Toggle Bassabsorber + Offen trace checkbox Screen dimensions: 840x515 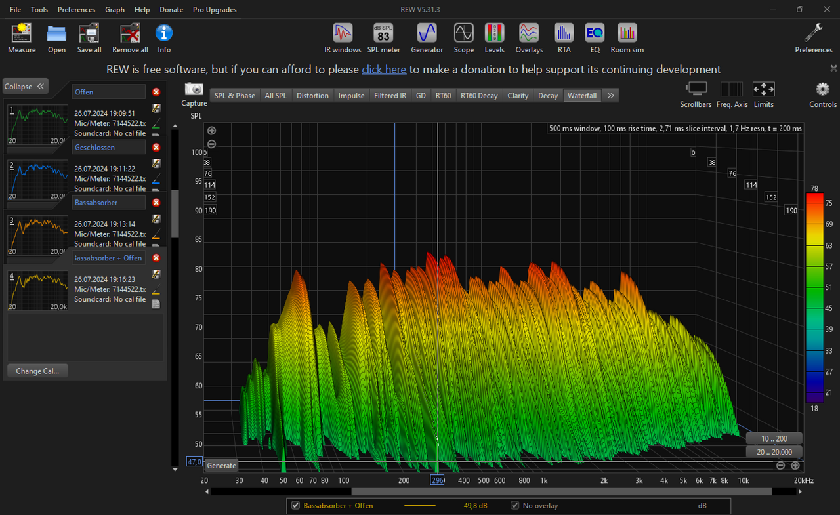[296, 506]
